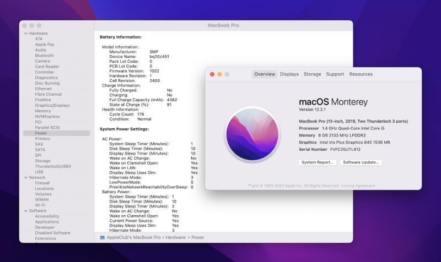Choose Thunderbolt/USB4 from the sidebar
This screenshot has height=262, width=441.
(53, 166)
